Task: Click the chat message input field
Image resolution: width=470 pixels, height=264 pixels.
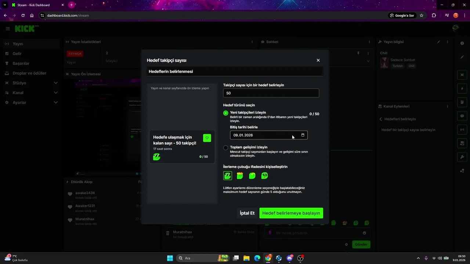Action: [317, 233]
